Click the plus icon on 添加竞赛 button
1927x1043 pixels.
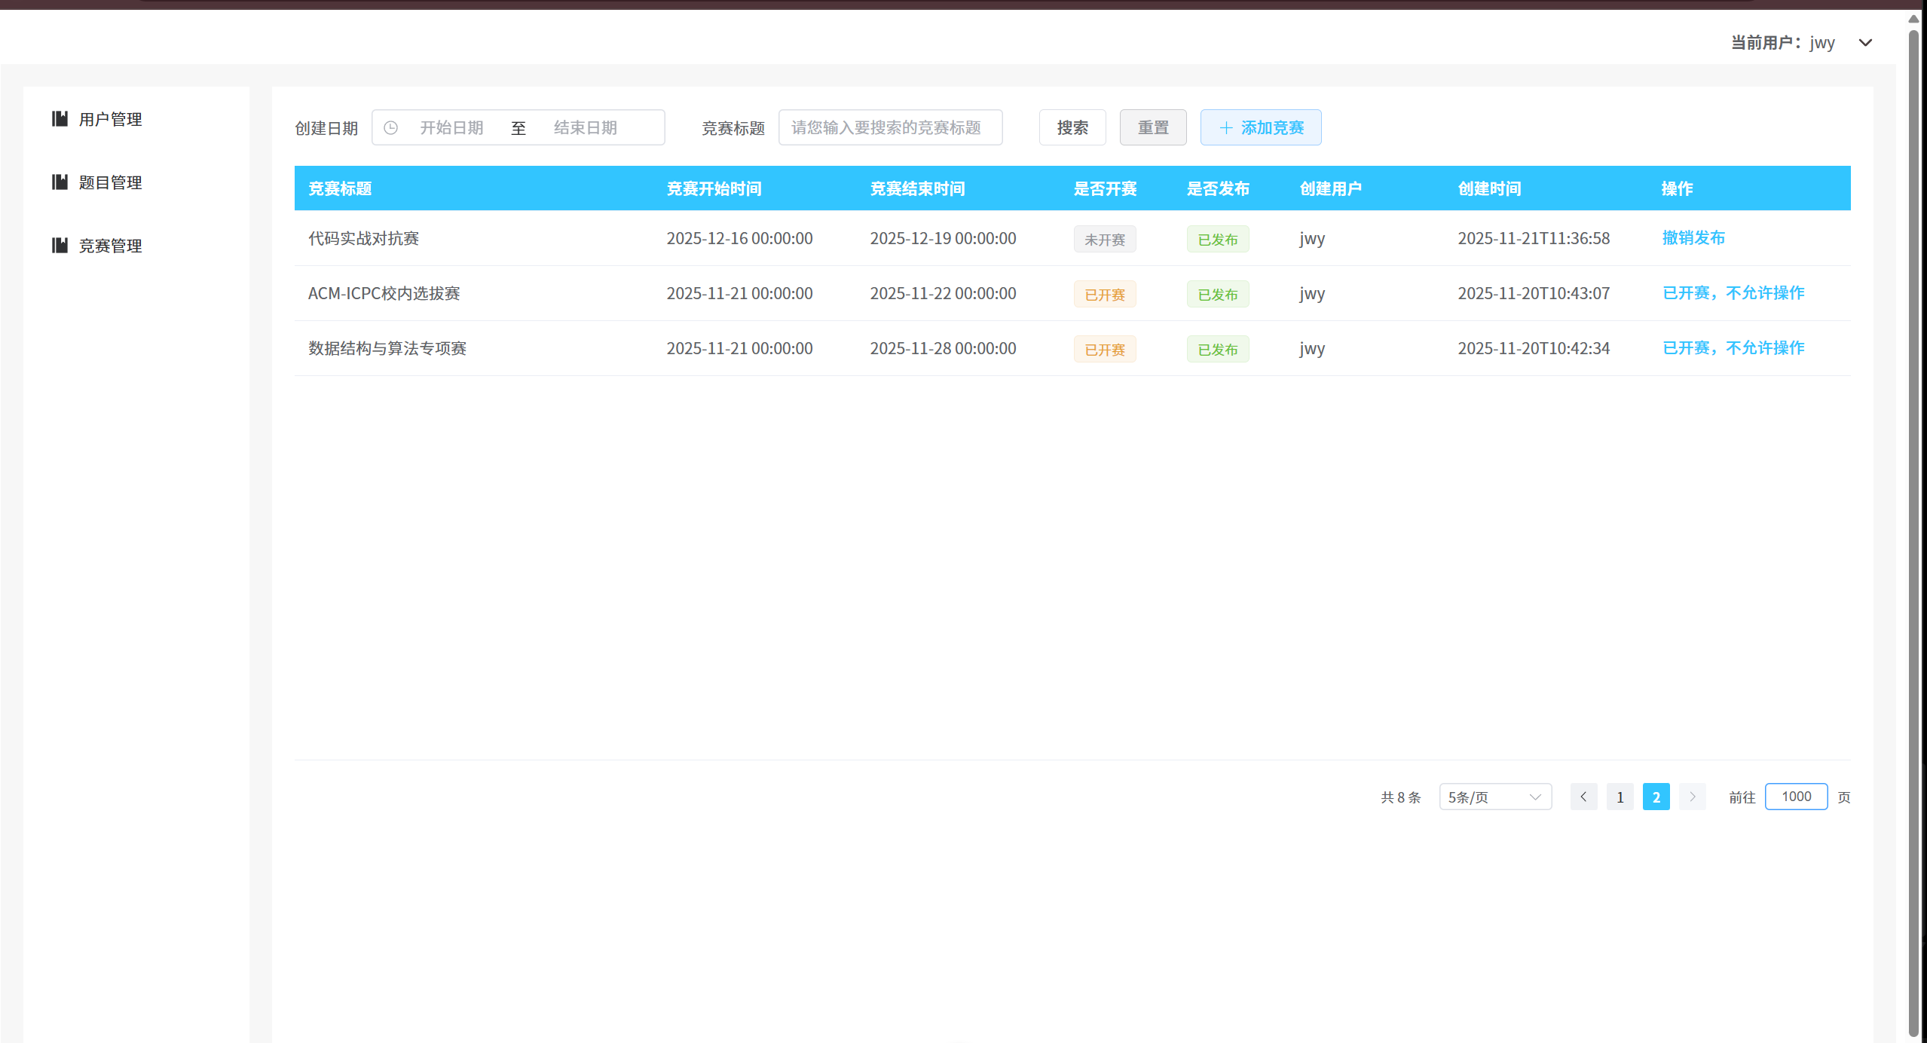[x=1226, y=127]
